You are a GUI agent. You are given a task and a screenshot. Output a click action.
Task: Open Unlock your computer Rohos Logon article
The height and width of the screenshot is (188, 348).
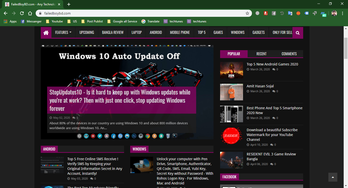click(185, 171)
